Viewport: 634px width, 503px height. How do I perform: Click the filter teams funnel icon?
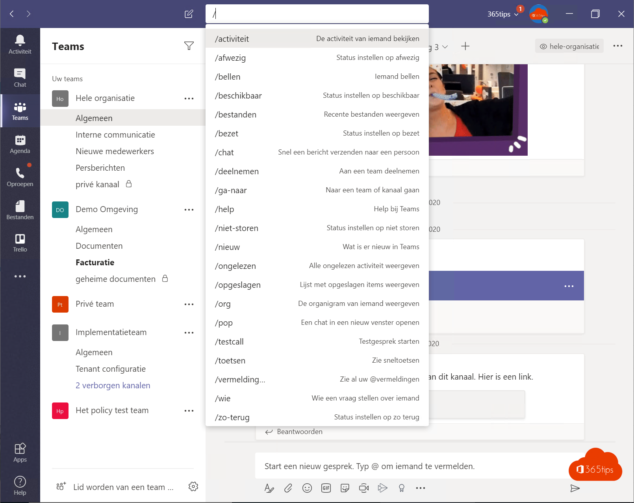point(189,46)
